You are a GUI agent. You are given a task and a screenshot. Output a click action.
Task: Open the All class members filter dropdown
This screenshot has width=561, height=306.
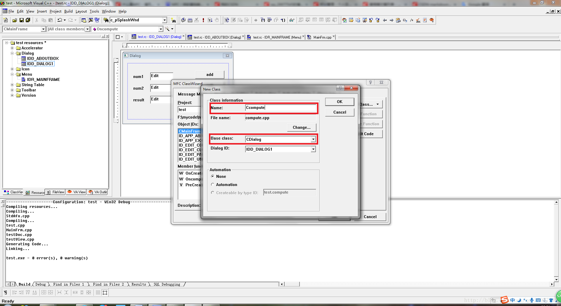click(87, 29)
